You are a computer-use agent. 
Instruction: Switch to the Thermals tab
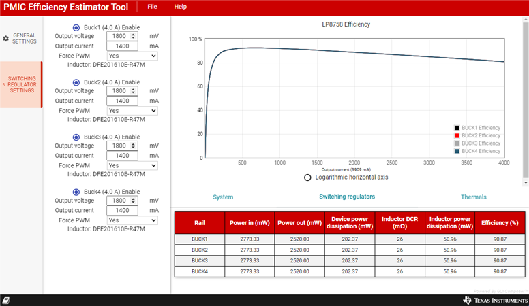coord(474,197)
